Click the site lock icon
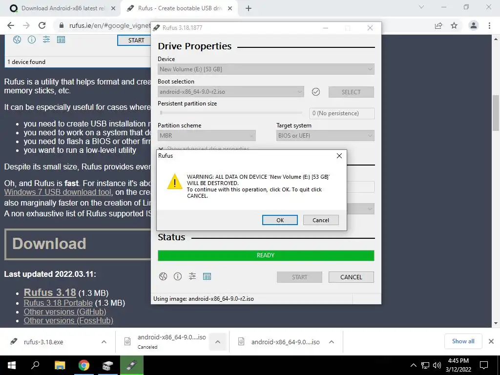Viewport: 500px width, 375px height. [62, 25]
